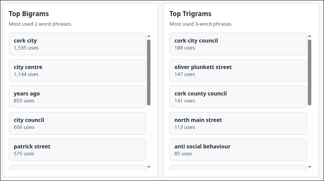
Task: Click the 'Most used 2-word phrases' subtitle
Action: pos(40,24)
